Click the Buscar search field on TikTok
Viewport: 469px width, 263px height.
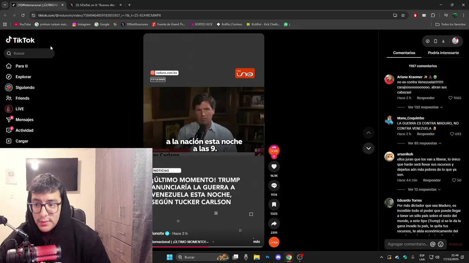[x=29, y=53]
